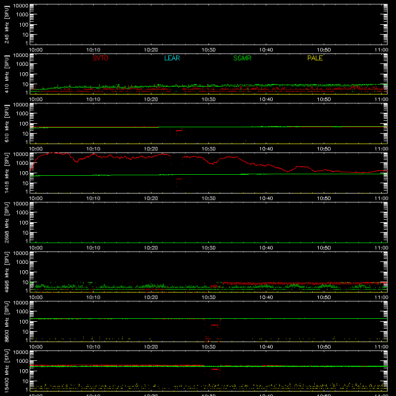Screen dimensions: 396x396
Task: Click 10000 on the 2695 MHz y-axis
Action: [x=21, y=204]
